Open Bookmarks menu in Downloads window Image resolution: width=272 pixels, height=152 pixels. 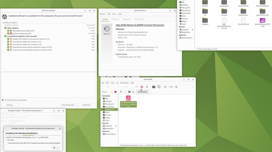click(124, 83)
